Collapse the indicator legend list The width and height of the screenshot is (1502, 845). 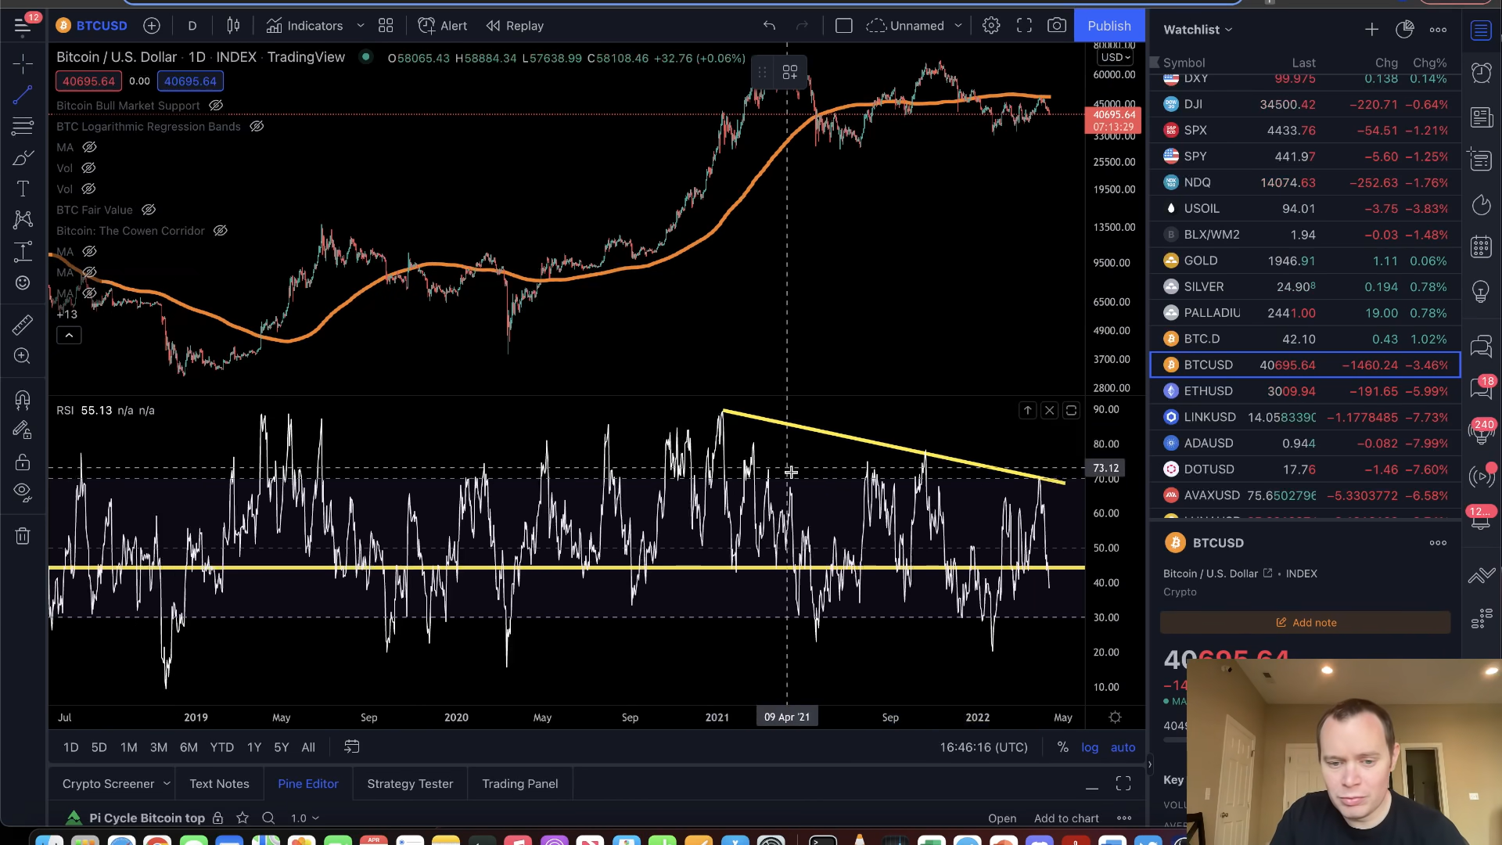(69, 336)
